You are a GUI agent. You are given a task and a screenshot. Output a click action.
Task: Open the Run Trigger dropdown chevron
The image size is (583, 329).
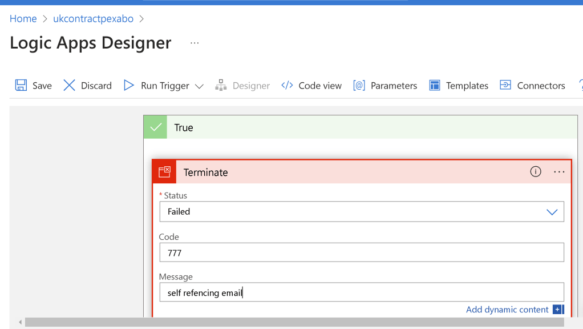tap(199, 86)
